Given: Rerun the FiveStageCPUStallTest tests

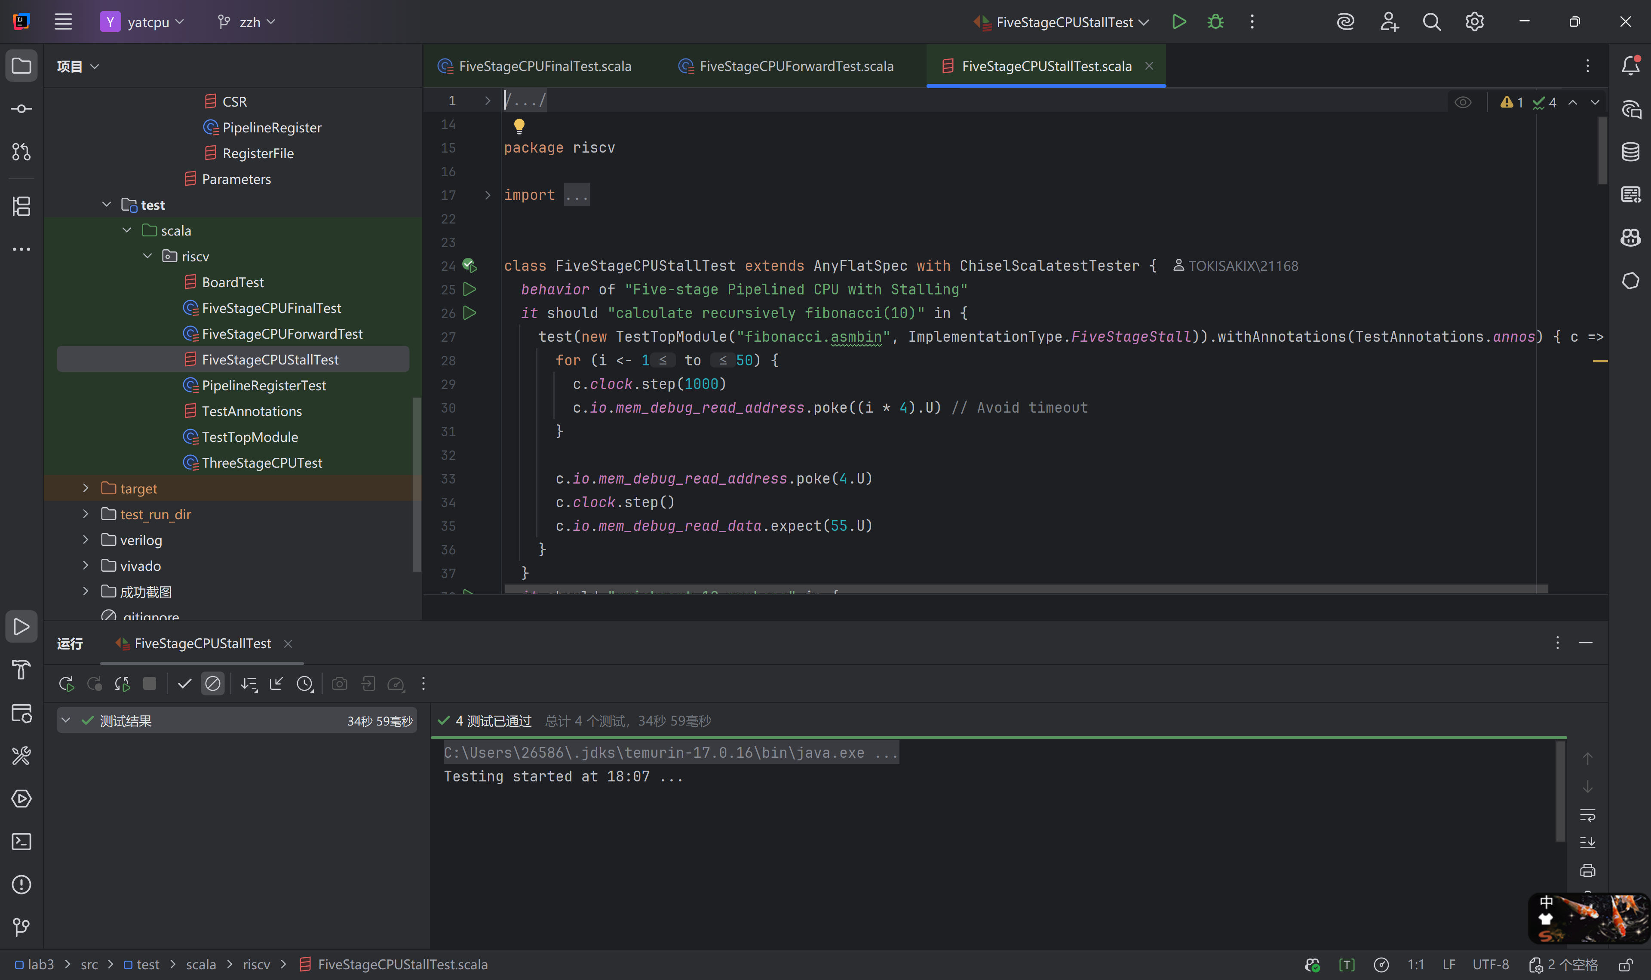Looking at the screenshot, I should (66, 684).
